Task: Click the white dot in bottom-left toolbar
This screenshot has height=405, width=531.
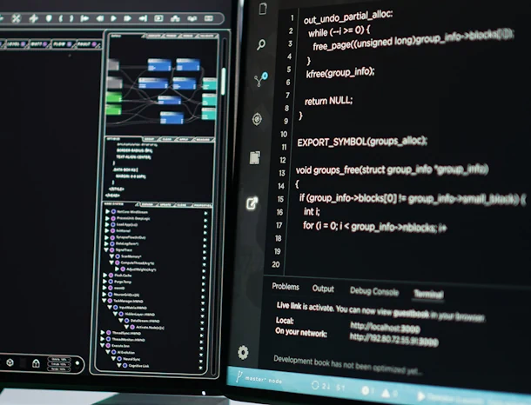Action: tap(77, 363)
